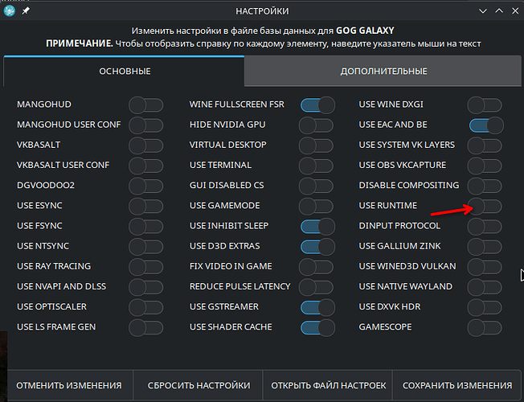Save changes with СОХРАНИТЬ ИЗМЕНЕНИЯ

pos(456,385)
